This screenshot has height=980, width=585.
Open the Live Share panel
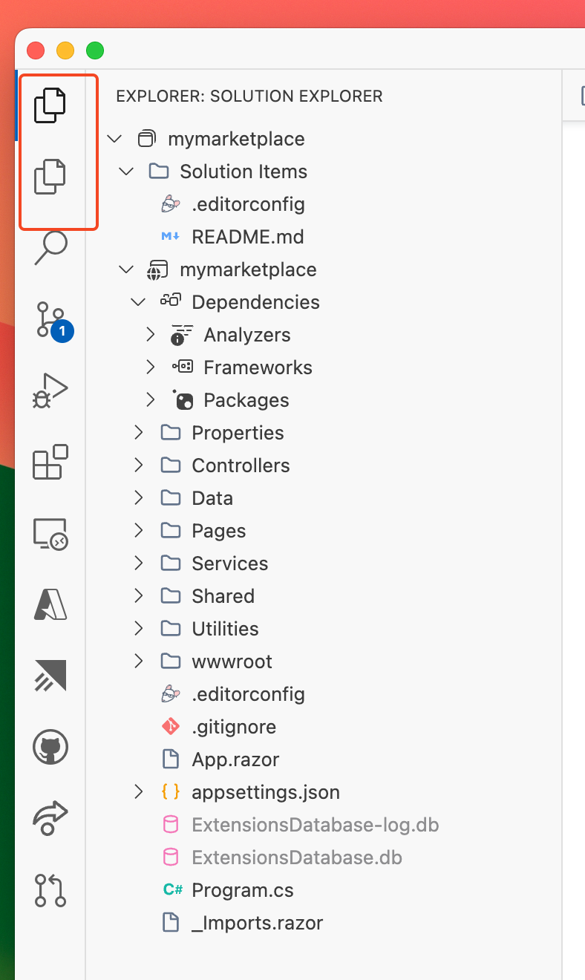tap(50, 818)
